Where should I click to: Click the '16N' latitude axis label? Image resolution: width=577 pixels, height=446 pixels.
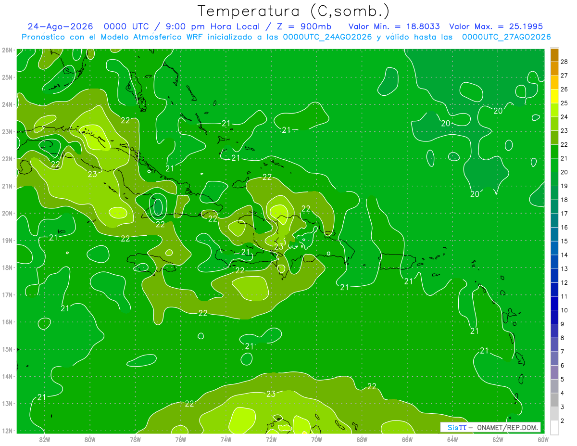coord(7,322)
